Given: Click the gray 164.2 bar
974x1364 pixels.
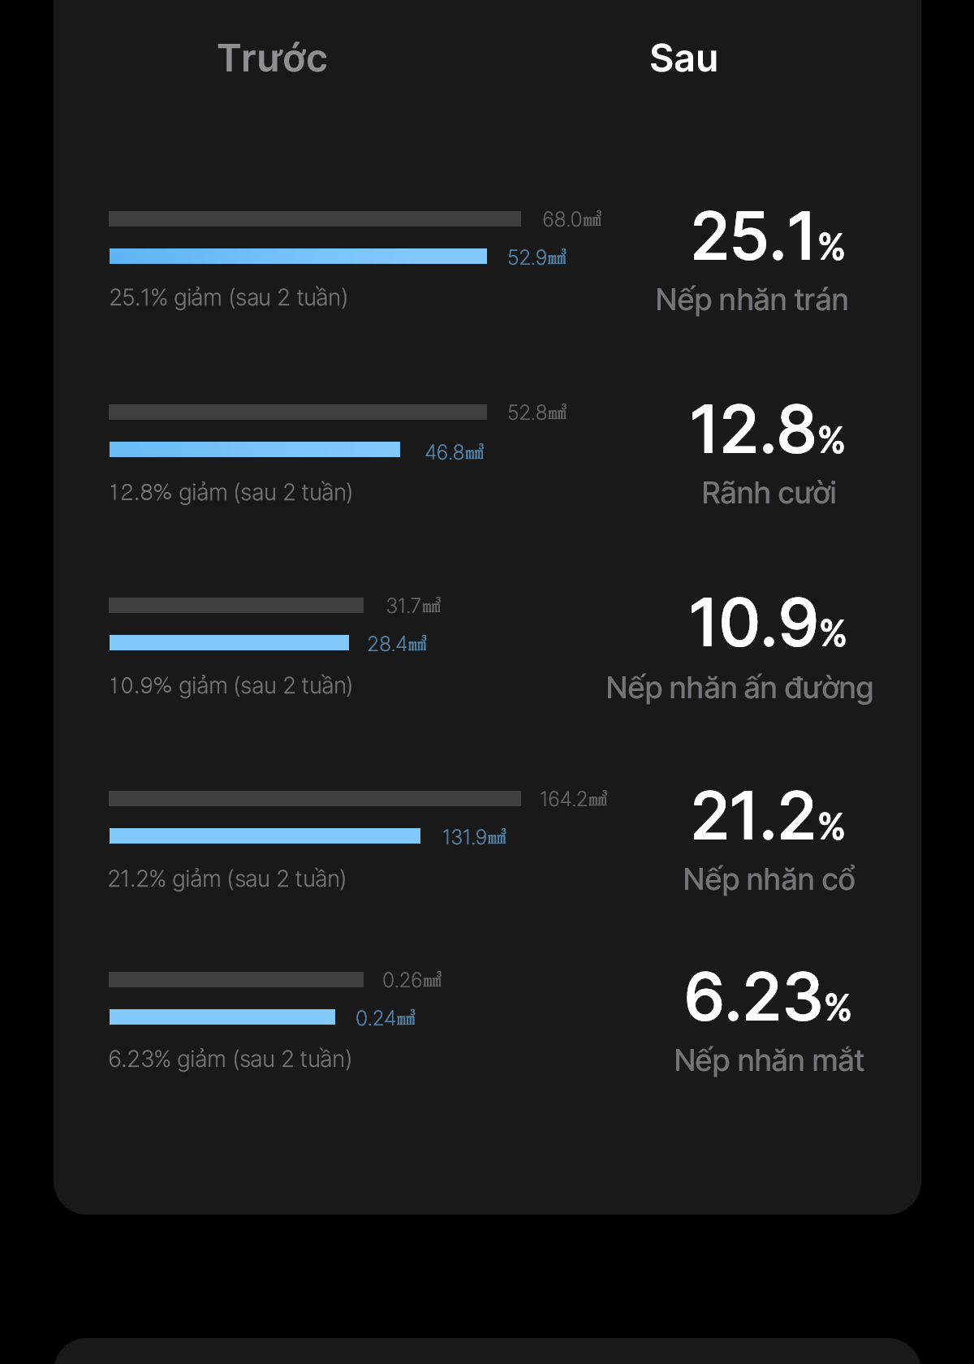Looking at the screenshot, I should tap(315, 798).
